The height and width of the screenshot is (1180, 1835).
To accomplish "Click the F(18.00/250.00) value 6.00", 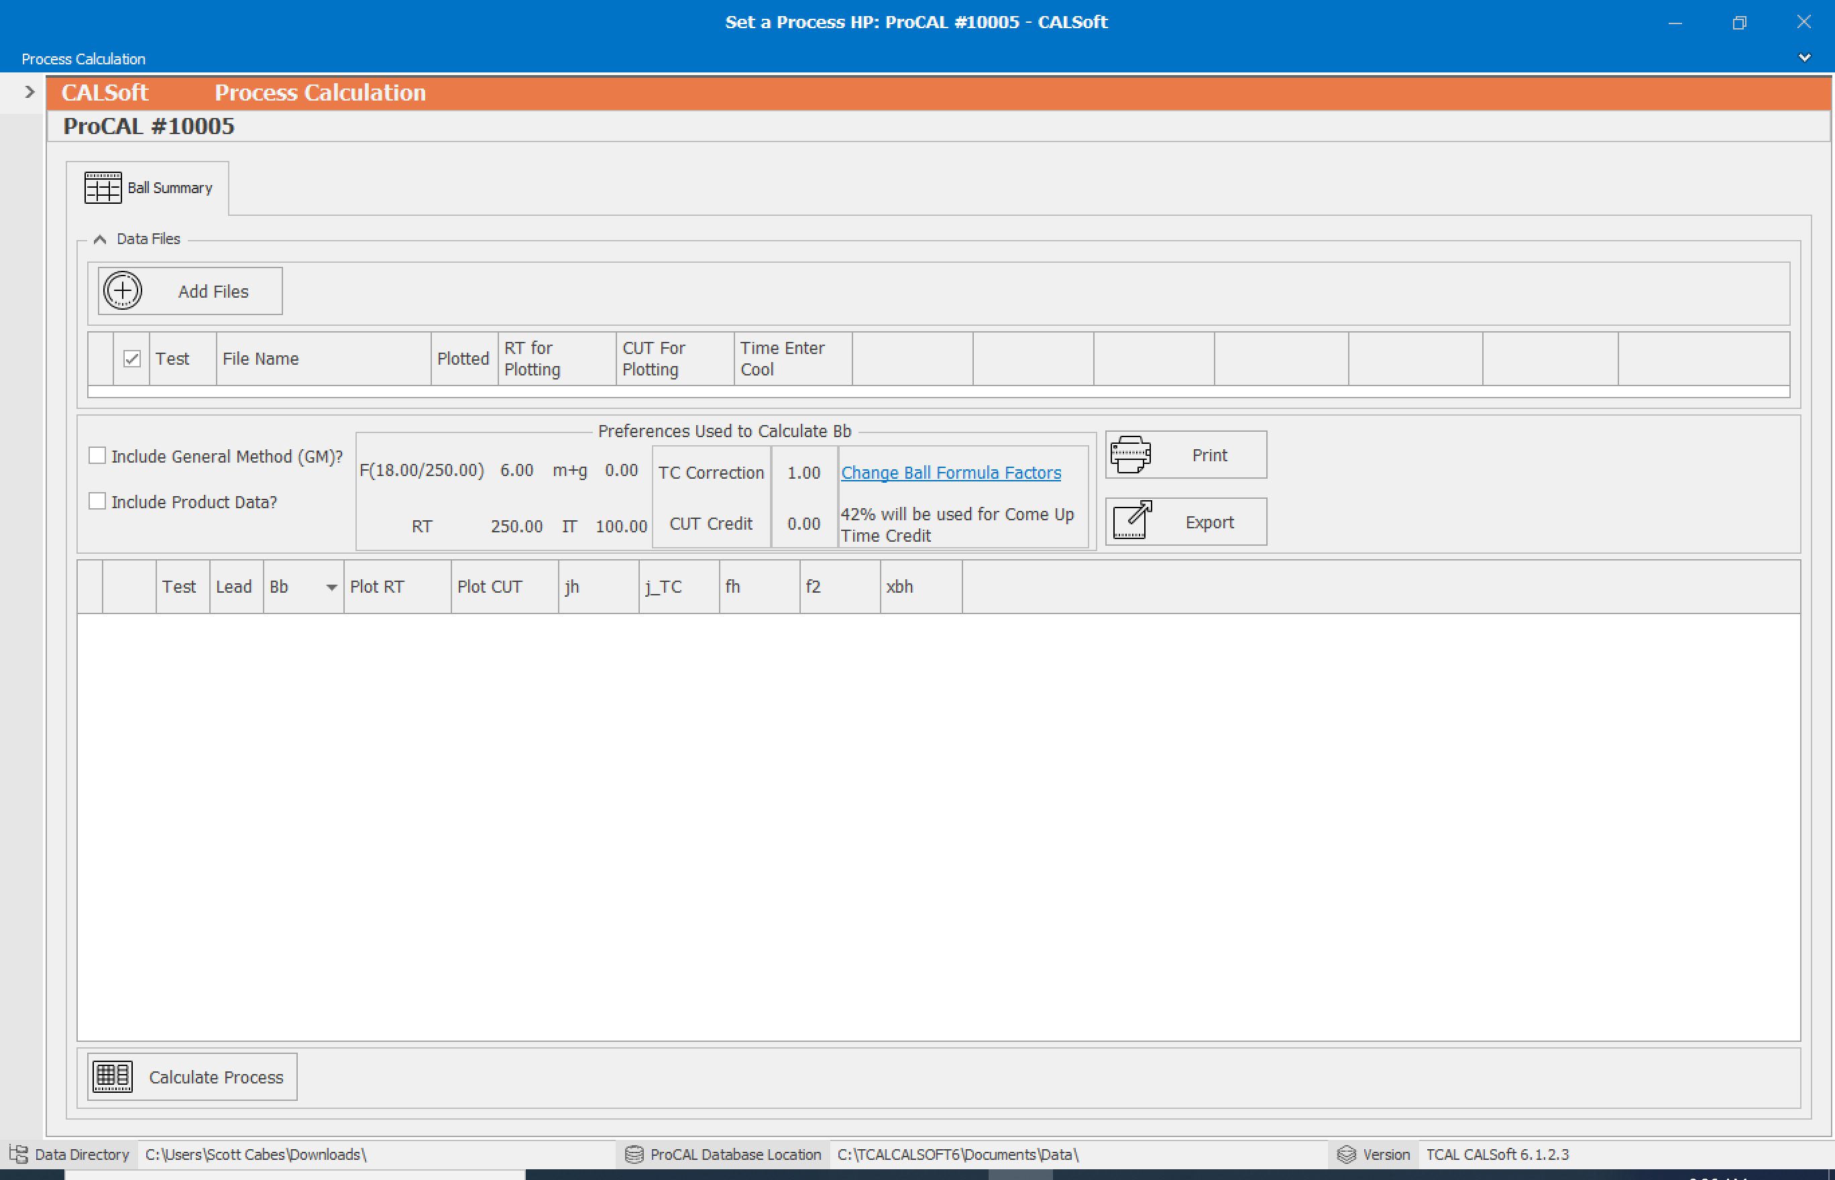I will coord(516,471).
